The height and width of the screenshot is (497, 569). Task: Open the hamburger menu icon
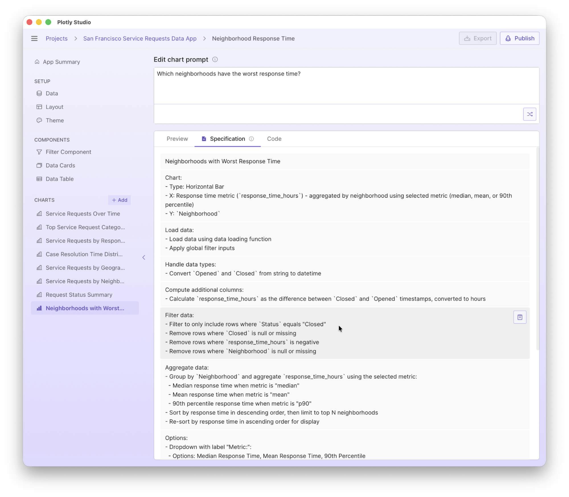(34, 38)
